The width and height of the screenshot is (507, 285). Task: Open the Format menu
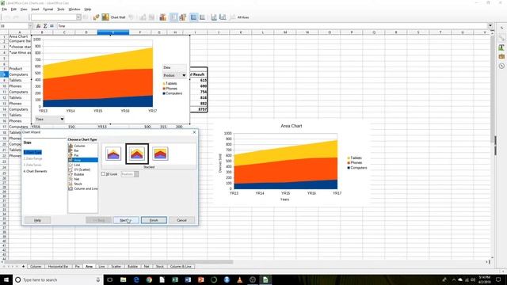click(48, 9)
